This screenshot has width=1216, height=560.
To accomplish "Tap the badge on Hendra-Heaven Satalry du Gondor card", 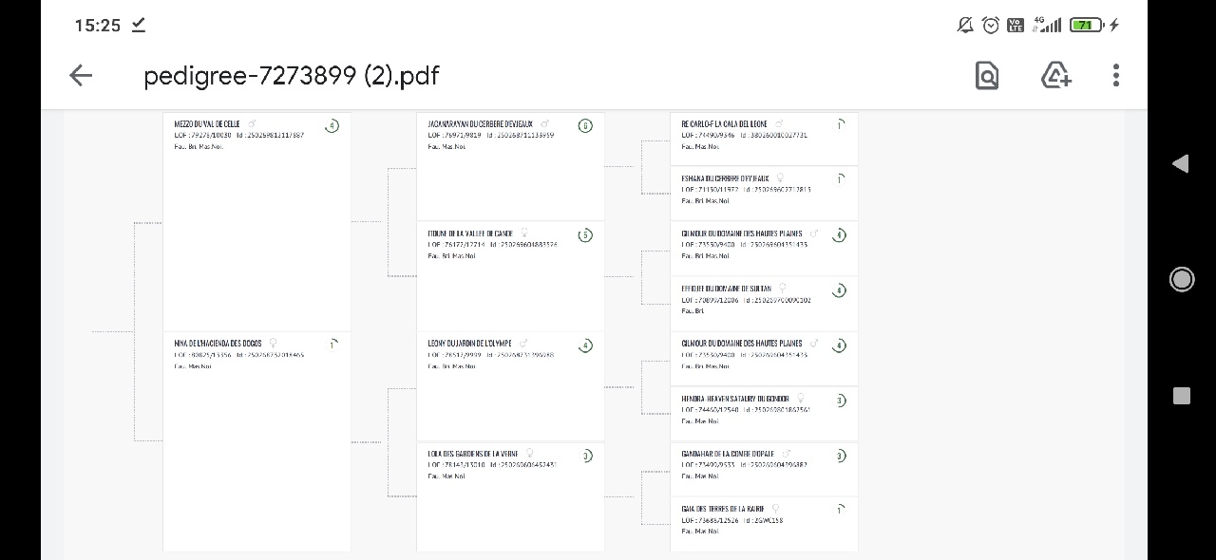I will [839, 401].
